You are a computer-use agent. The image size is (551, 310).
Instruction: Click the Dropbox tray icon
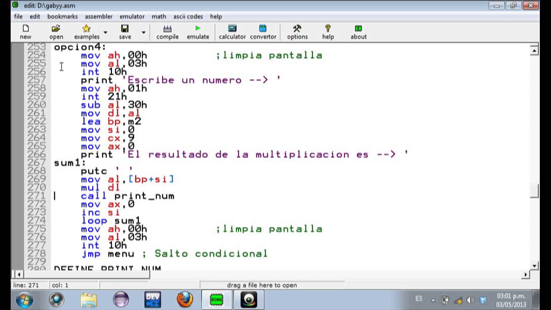coord(483,300)
